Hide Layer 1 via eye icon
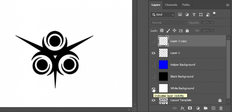Image resolution: width=232 pixels, height=112 pixels. pos(153,53)
